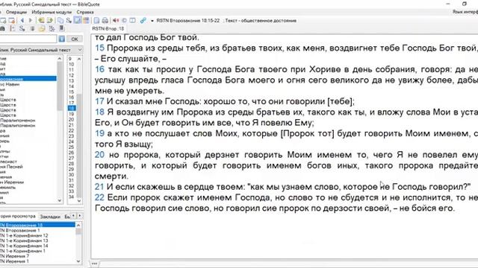Image resolution: width=478 pixels, height=268 pixels.
Task: Go back with the left arrow toolbar icon
Action: pos(22,20)
